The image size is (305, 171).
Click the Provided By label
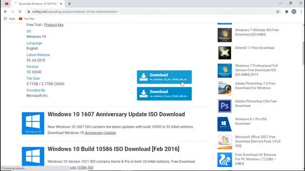(36, 90)
